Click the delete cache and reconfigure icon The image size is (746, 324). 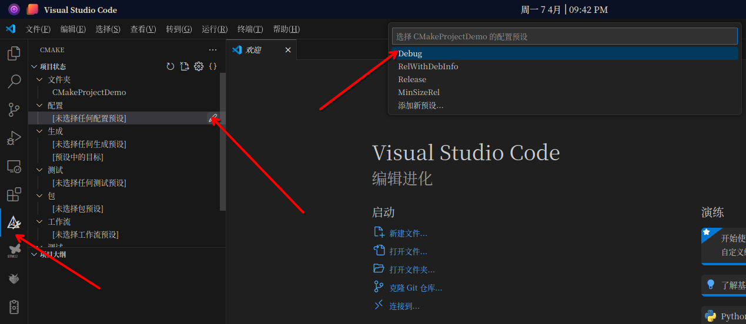pos(185,66)
